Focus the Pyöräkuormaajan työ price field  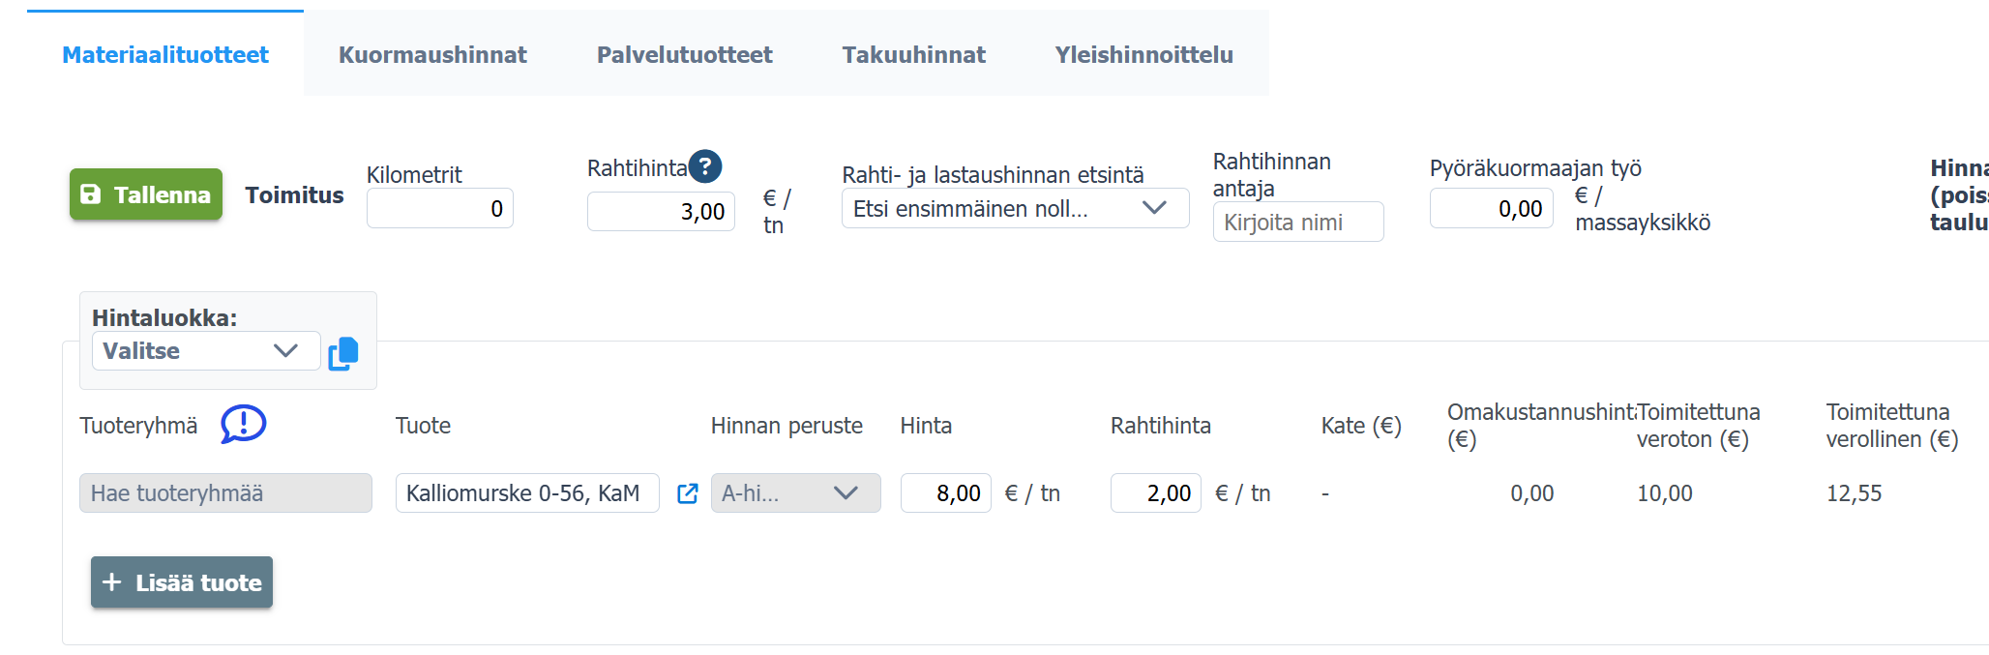[x=1491, y=209]
